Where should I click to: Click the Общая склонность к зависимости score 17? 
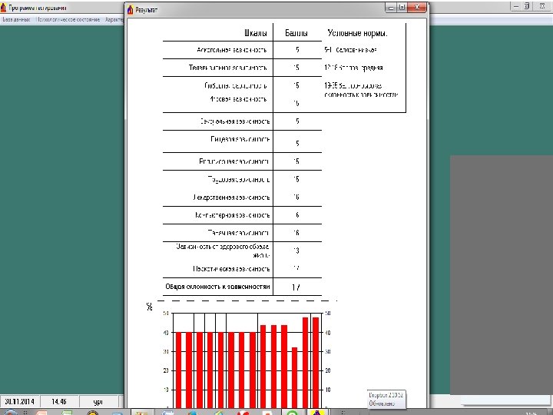[x=296, y=287]
